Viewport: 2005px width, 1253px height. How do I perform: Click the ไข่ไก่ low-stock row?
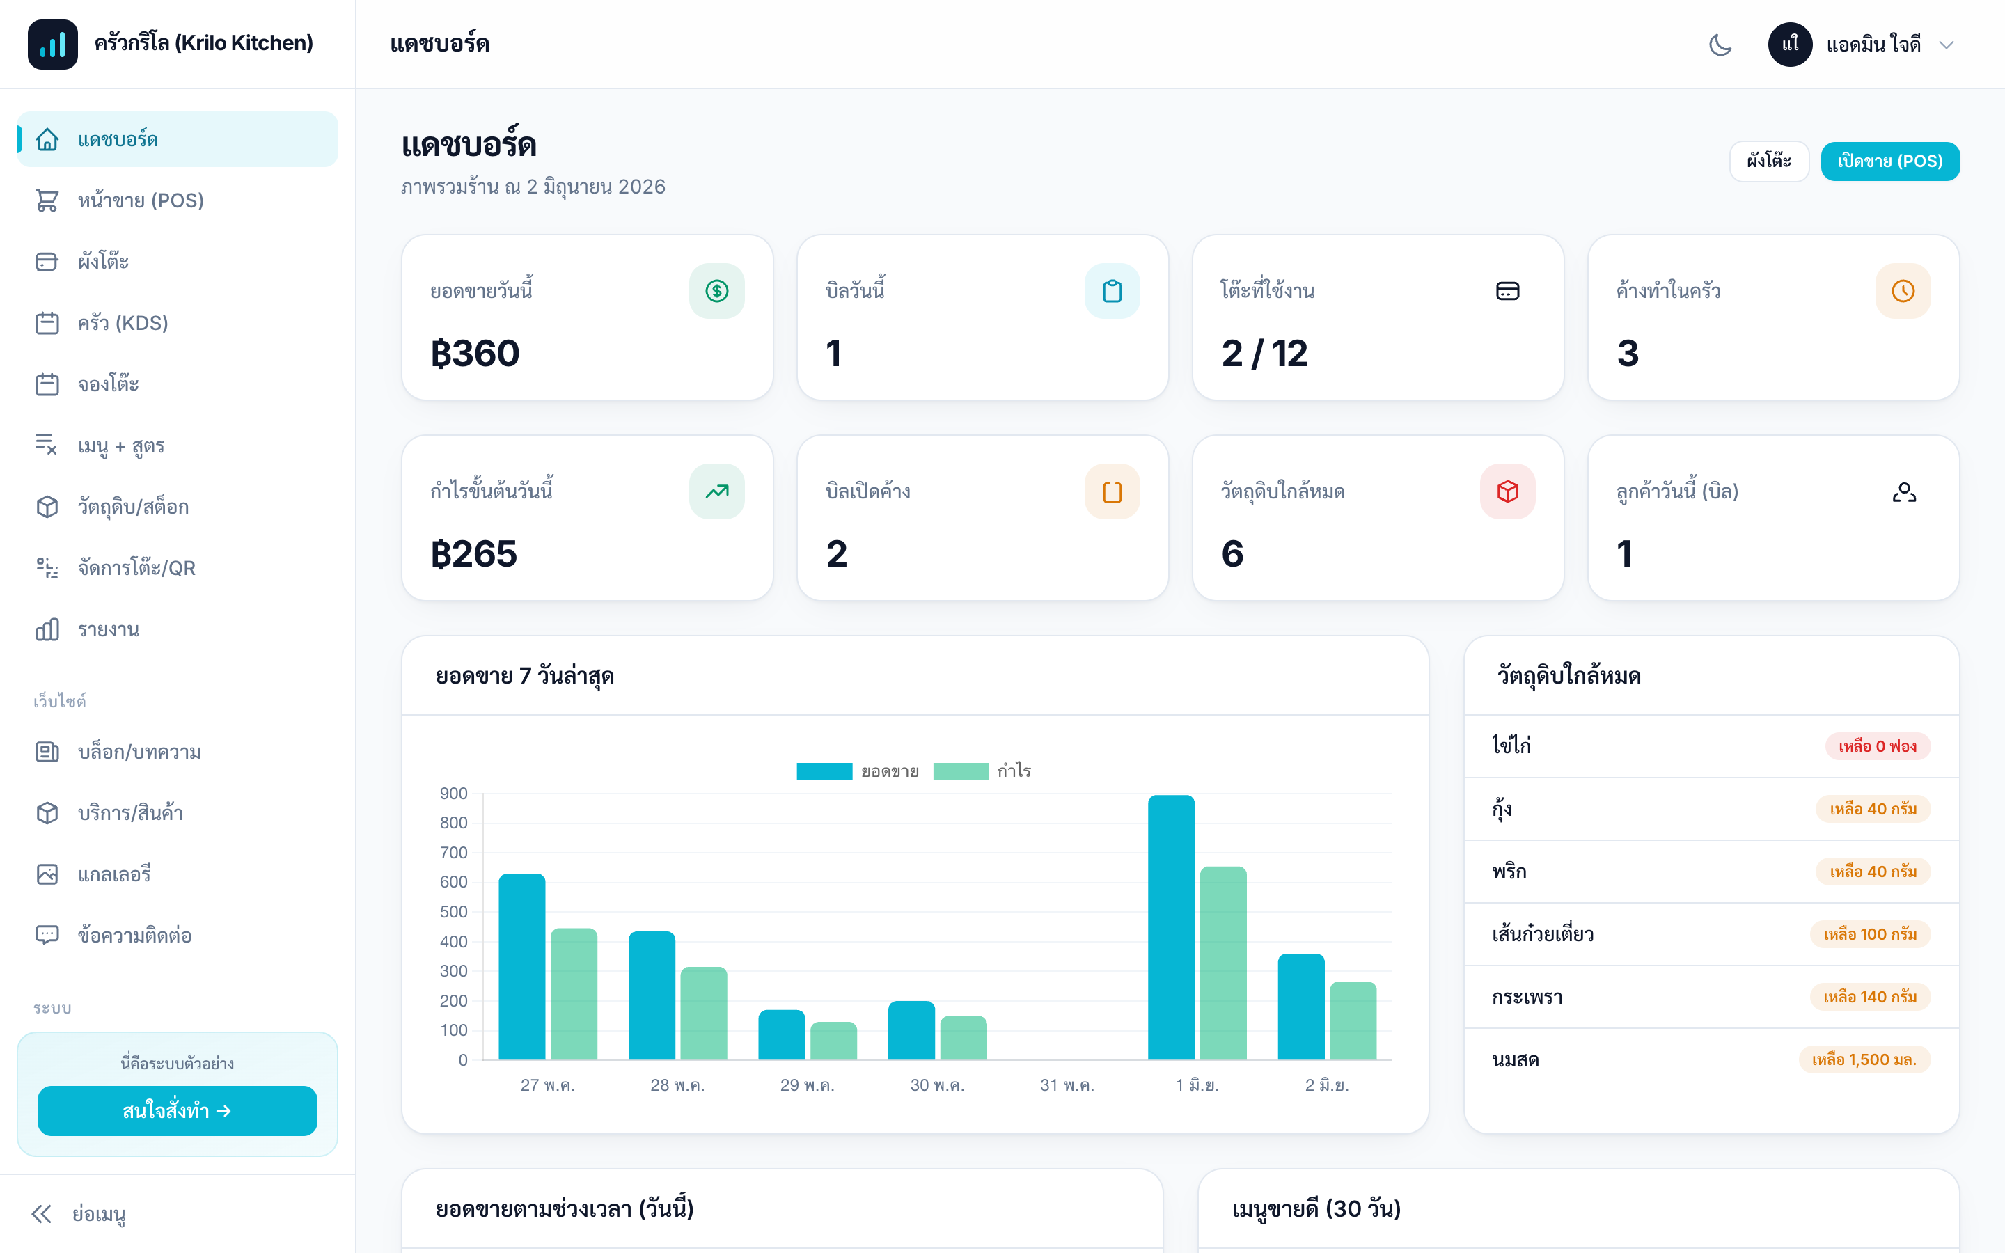pos(1711,746)
